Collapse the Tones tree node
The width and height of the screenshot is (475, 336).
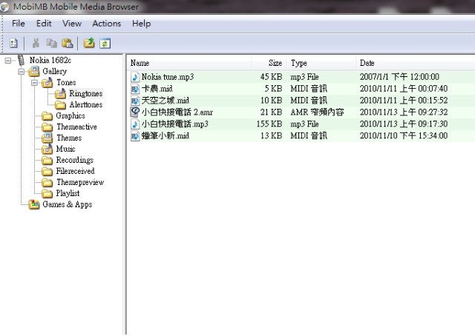click(x=34, y=83)
